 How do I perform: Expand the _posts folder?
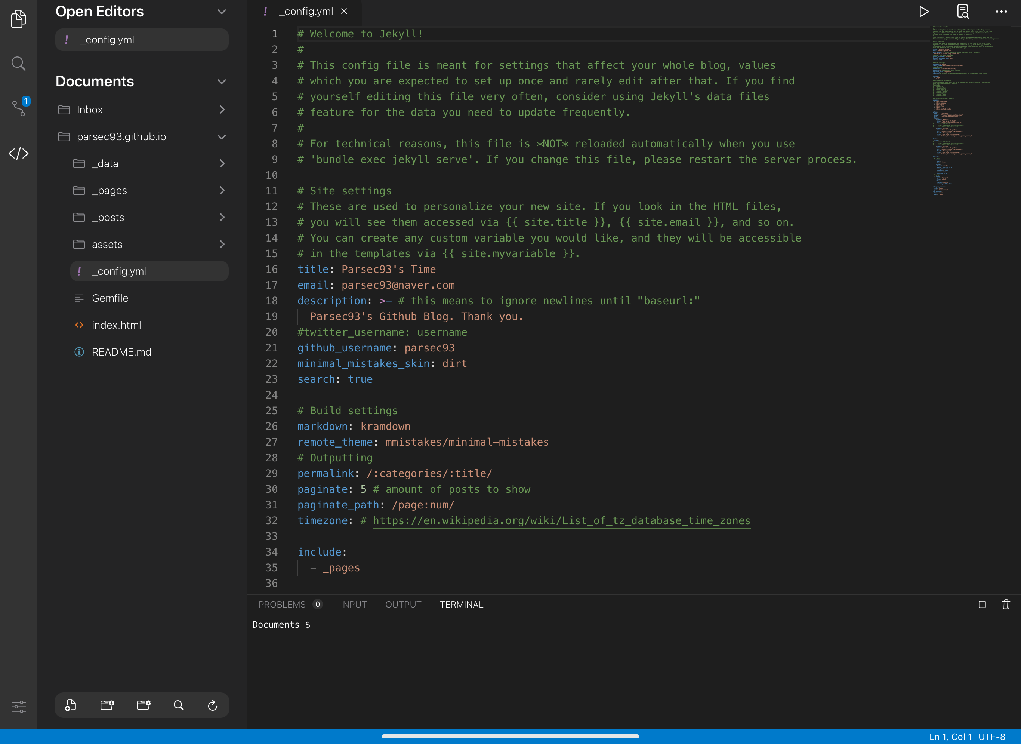(222, 217)
